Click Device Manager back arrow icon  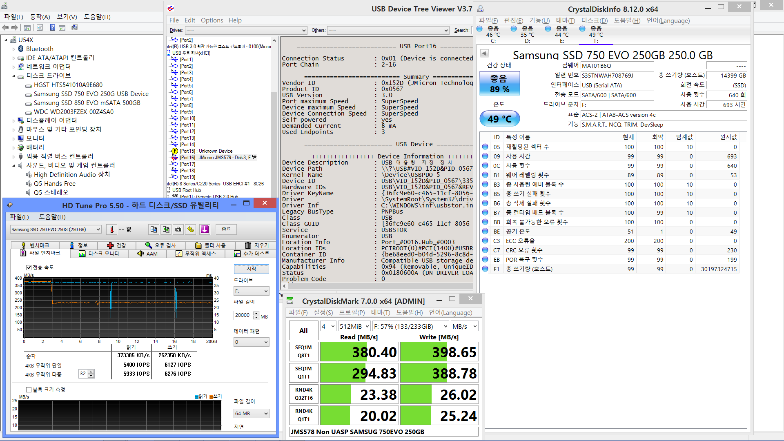5,27
